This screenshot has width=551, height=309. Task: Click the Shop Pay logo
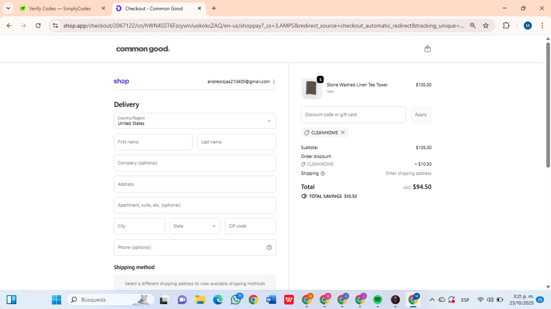click(x=121, y=81)
